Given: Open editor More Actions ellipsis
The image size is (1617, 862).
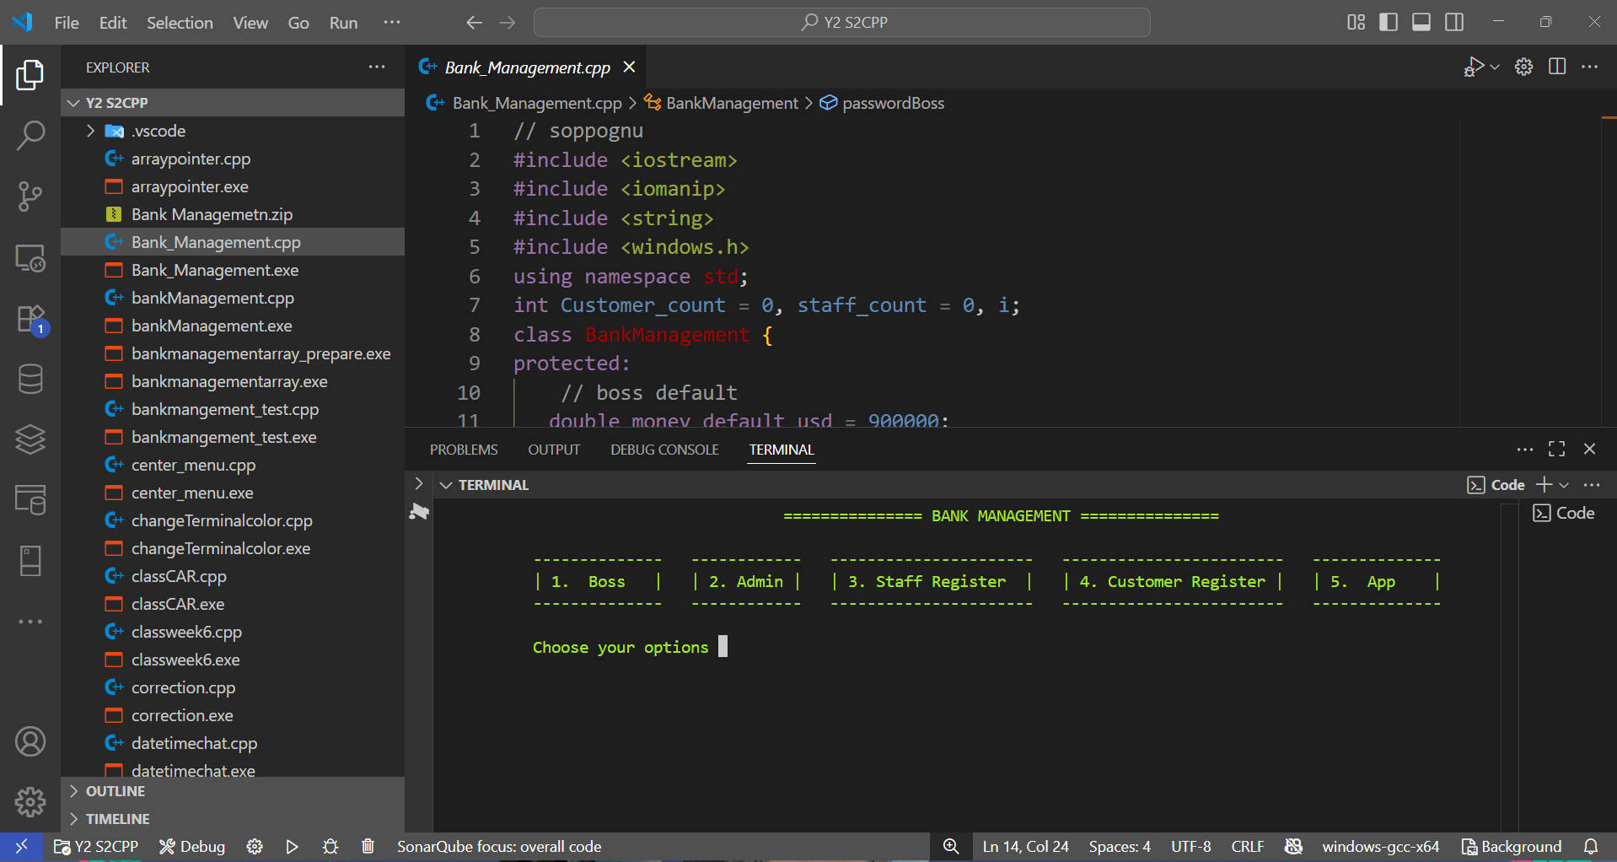Looking at the screenshot, I should 1590,67.
